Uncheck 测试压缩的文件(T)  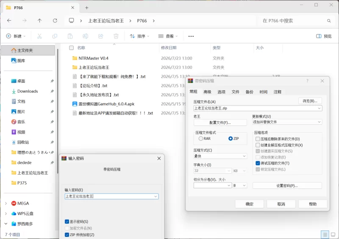(x=258, y=163)
